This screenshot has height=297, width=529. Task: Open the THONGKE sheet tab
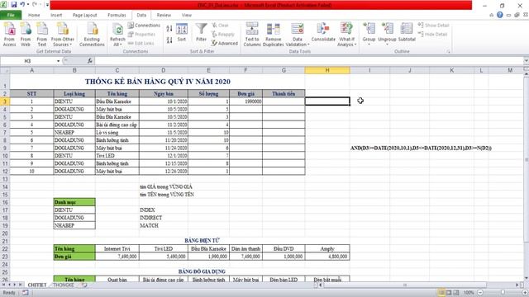(64, 285)
